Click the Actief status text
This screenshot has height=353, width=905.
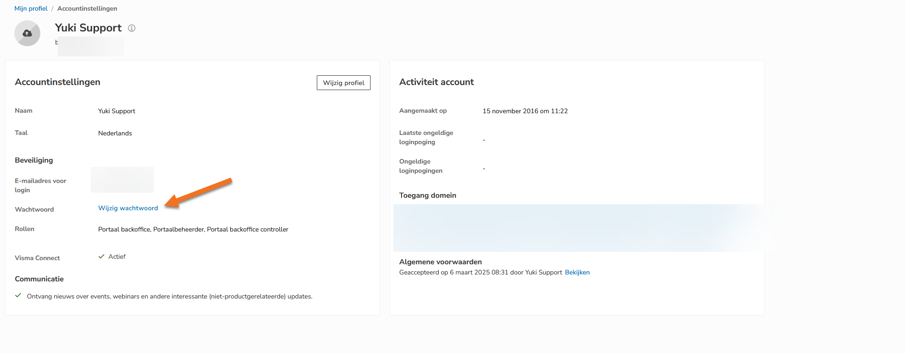pyautogui.click(x=117, y=256)
